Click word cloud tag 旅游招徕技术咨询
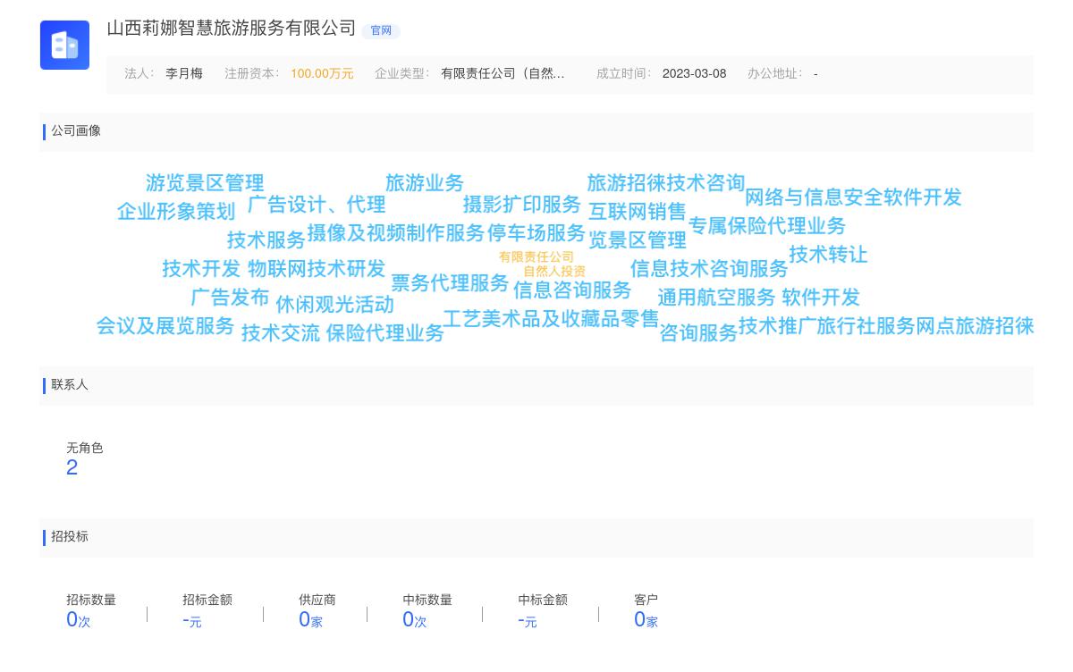Screen dimensions: 1073x672 [x=666, y=183]
